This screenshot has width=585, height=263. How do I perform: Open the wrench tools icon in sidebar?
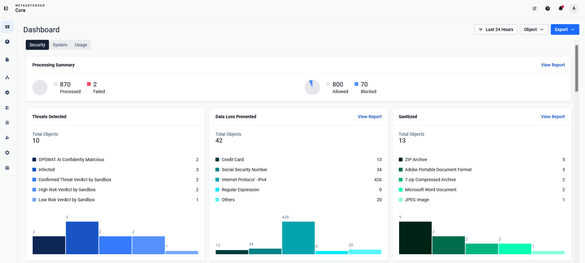7,138
